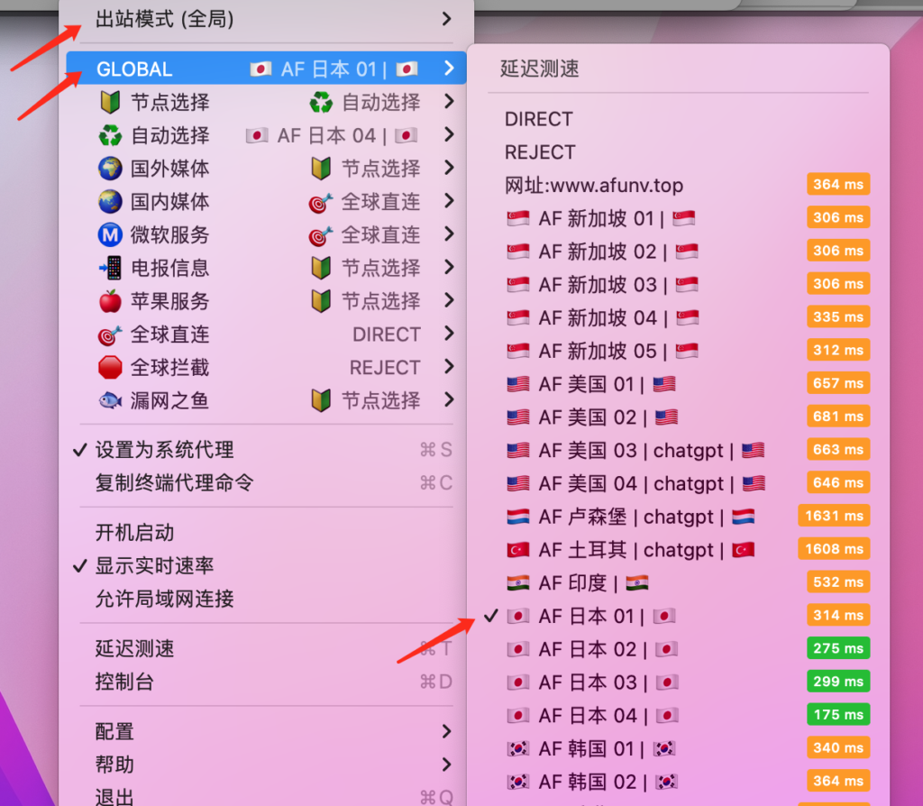This screenshot has width=923, height=806.
Task: Expand 帮助 submenu chevron
Action: (447, 765)
